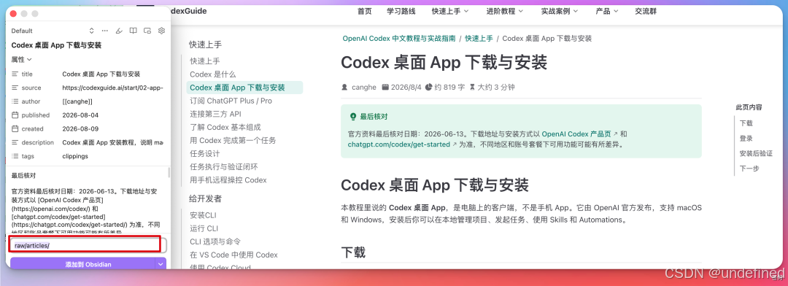The width and height of the screenshot is (788, 286).
Task: Activate the highlighter pen icon
Action: tap(119, 31)
